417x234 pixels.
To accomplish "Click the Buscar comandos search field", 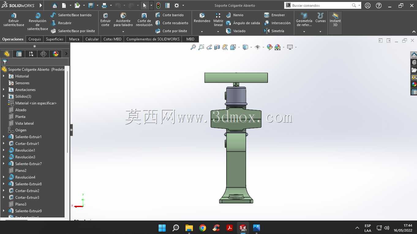I will pyautogui.click(x=321, y=6).
